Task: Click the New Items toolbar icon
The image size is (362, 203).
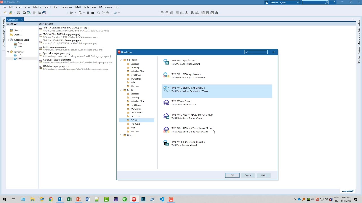Action: [5, 13]
